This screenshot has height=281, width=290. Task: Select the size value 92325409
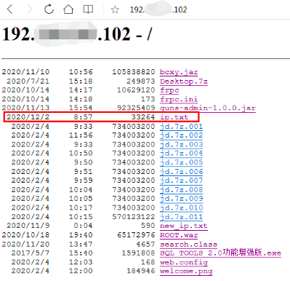click(x=136, y=108)
